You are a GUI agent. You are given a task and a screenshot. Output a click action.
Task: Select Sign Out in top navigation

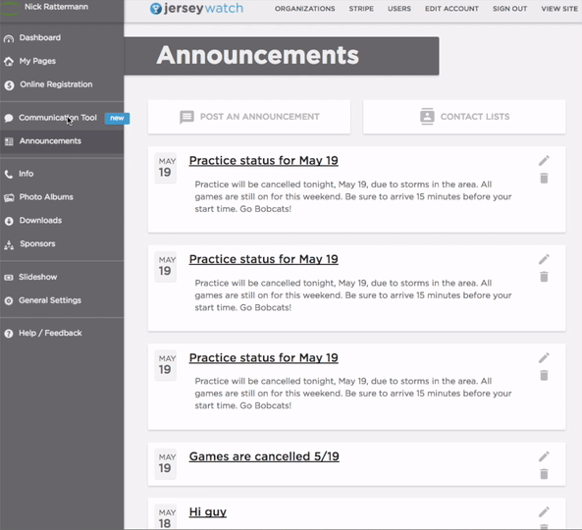509,9
